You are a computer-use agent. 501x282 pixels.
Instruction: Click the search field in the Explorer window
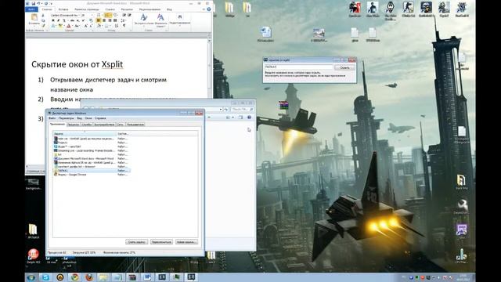point(242,110)
